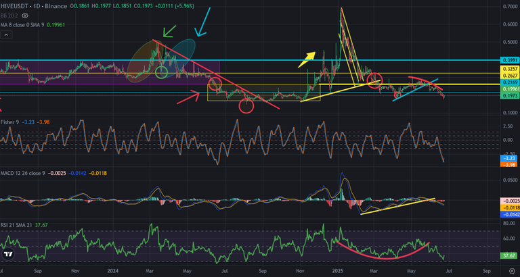The image size is (520, 277).
Task: Click the green 37.67 RSI axis label
Action: (x=509, y=256)
